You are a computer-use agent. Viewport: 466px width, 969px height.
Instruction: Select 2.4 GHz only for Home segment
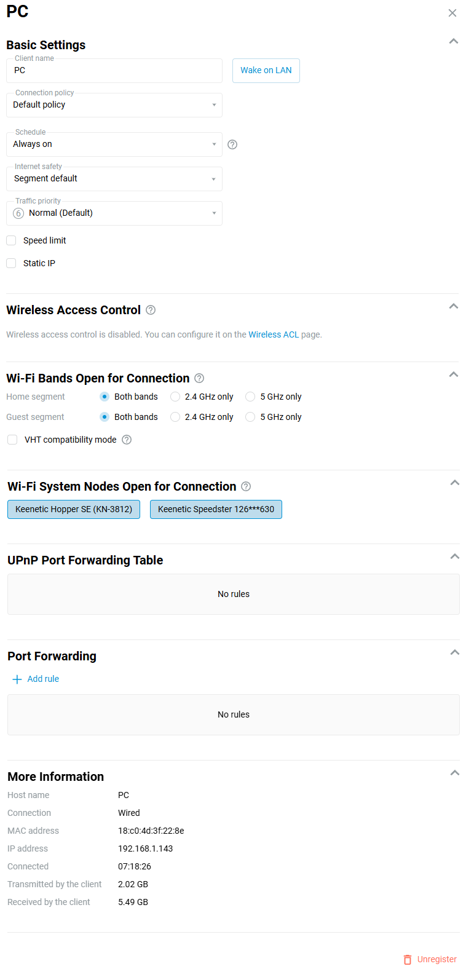(175, 397)
